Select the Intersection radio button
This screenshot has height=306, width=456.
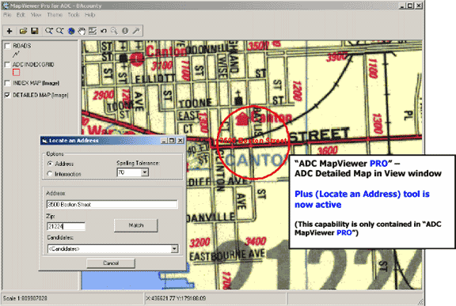50,174
